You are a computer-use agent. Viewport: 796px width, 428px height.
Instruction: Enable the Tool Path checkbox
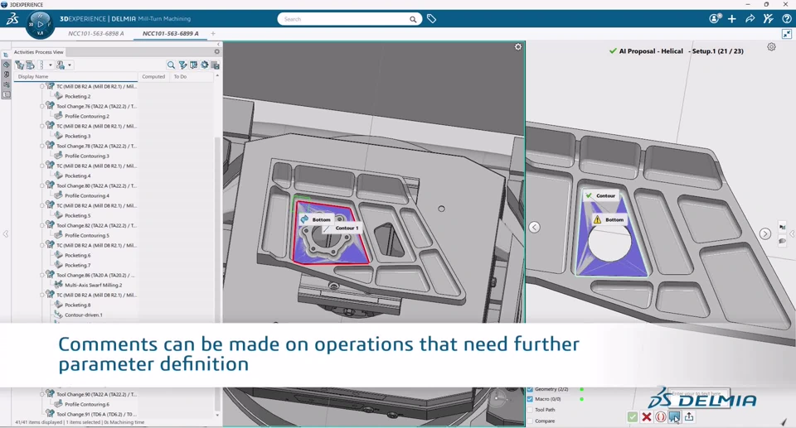(530, 410)
